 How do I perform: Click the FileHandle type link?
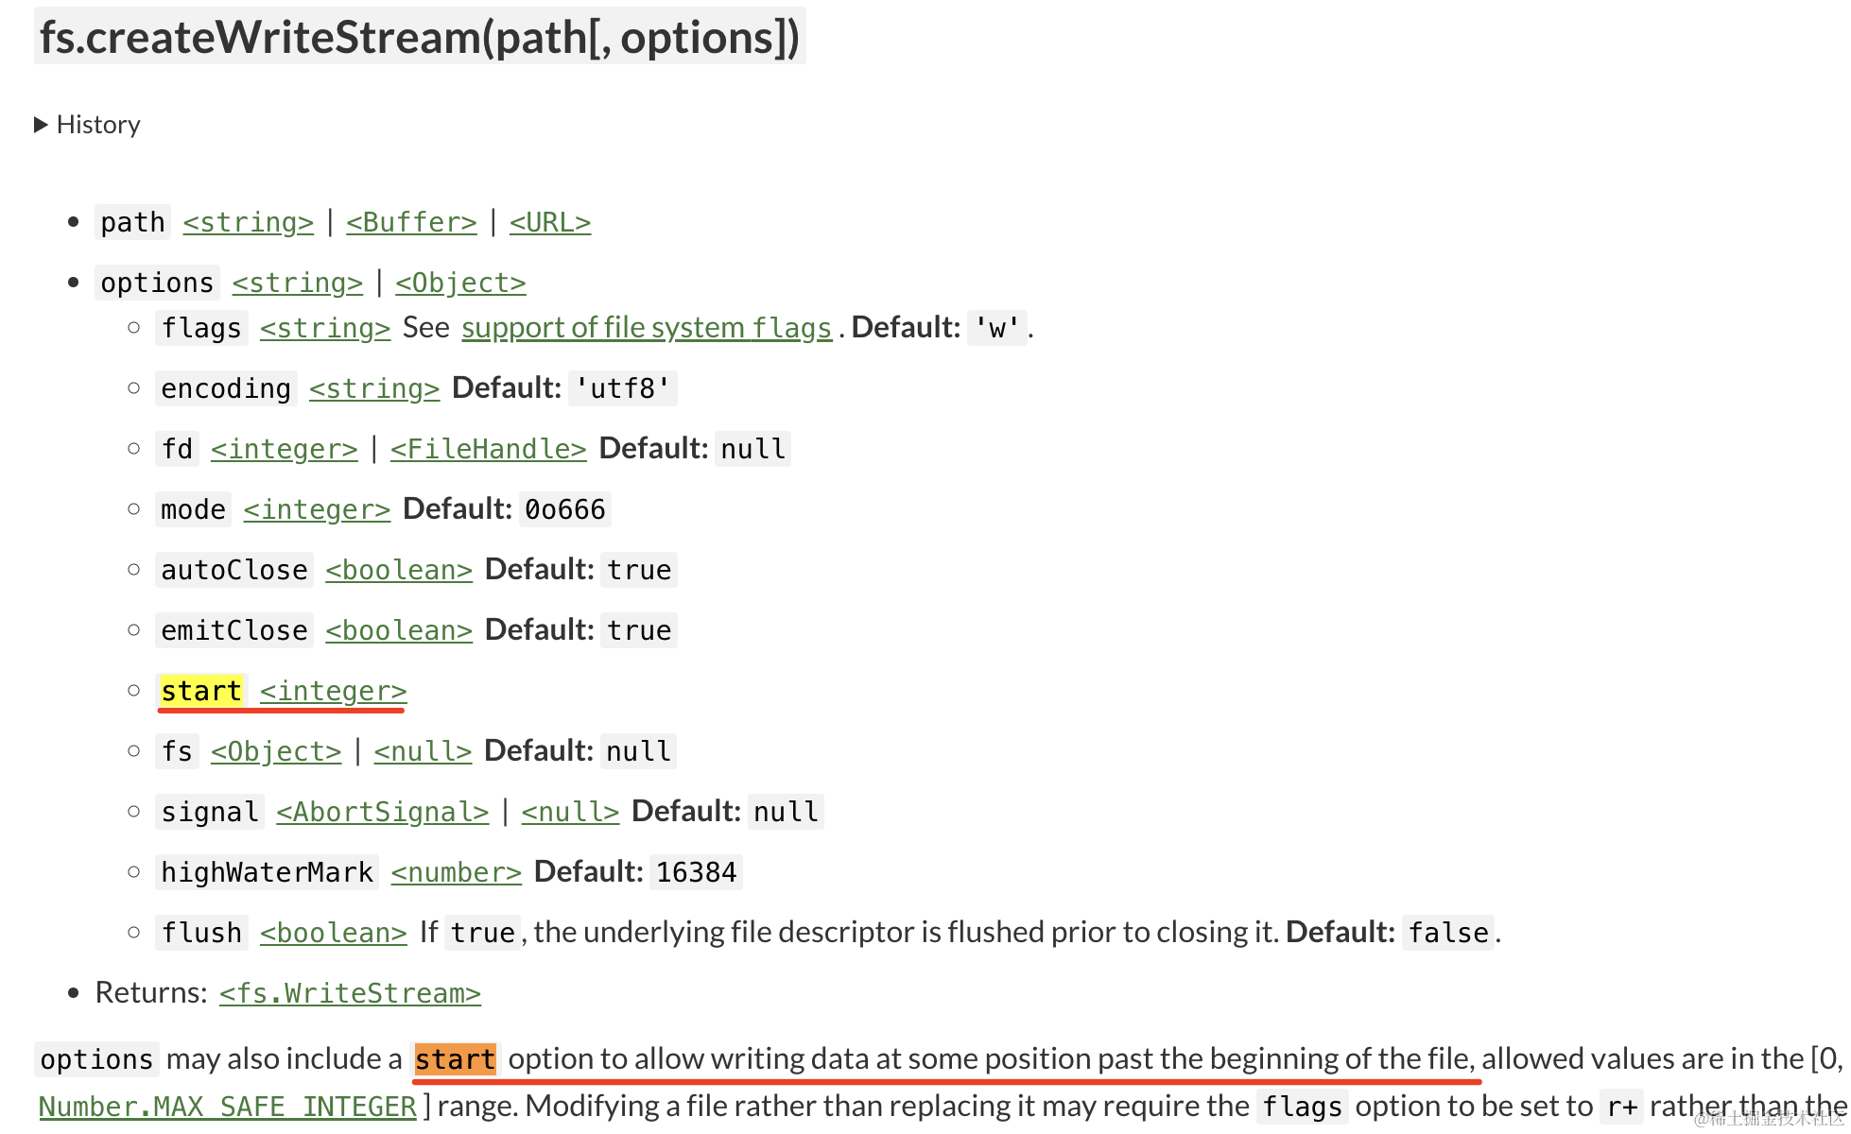click(x=488, y=449)
